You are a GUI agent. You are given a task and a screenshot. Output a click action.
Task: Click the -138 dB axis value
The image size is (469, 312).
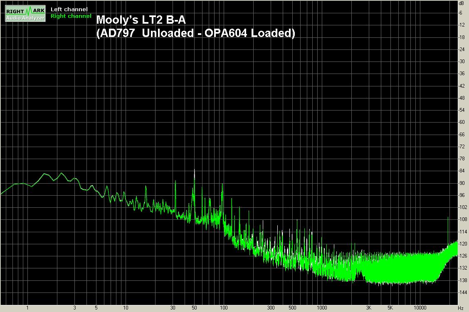463,280
